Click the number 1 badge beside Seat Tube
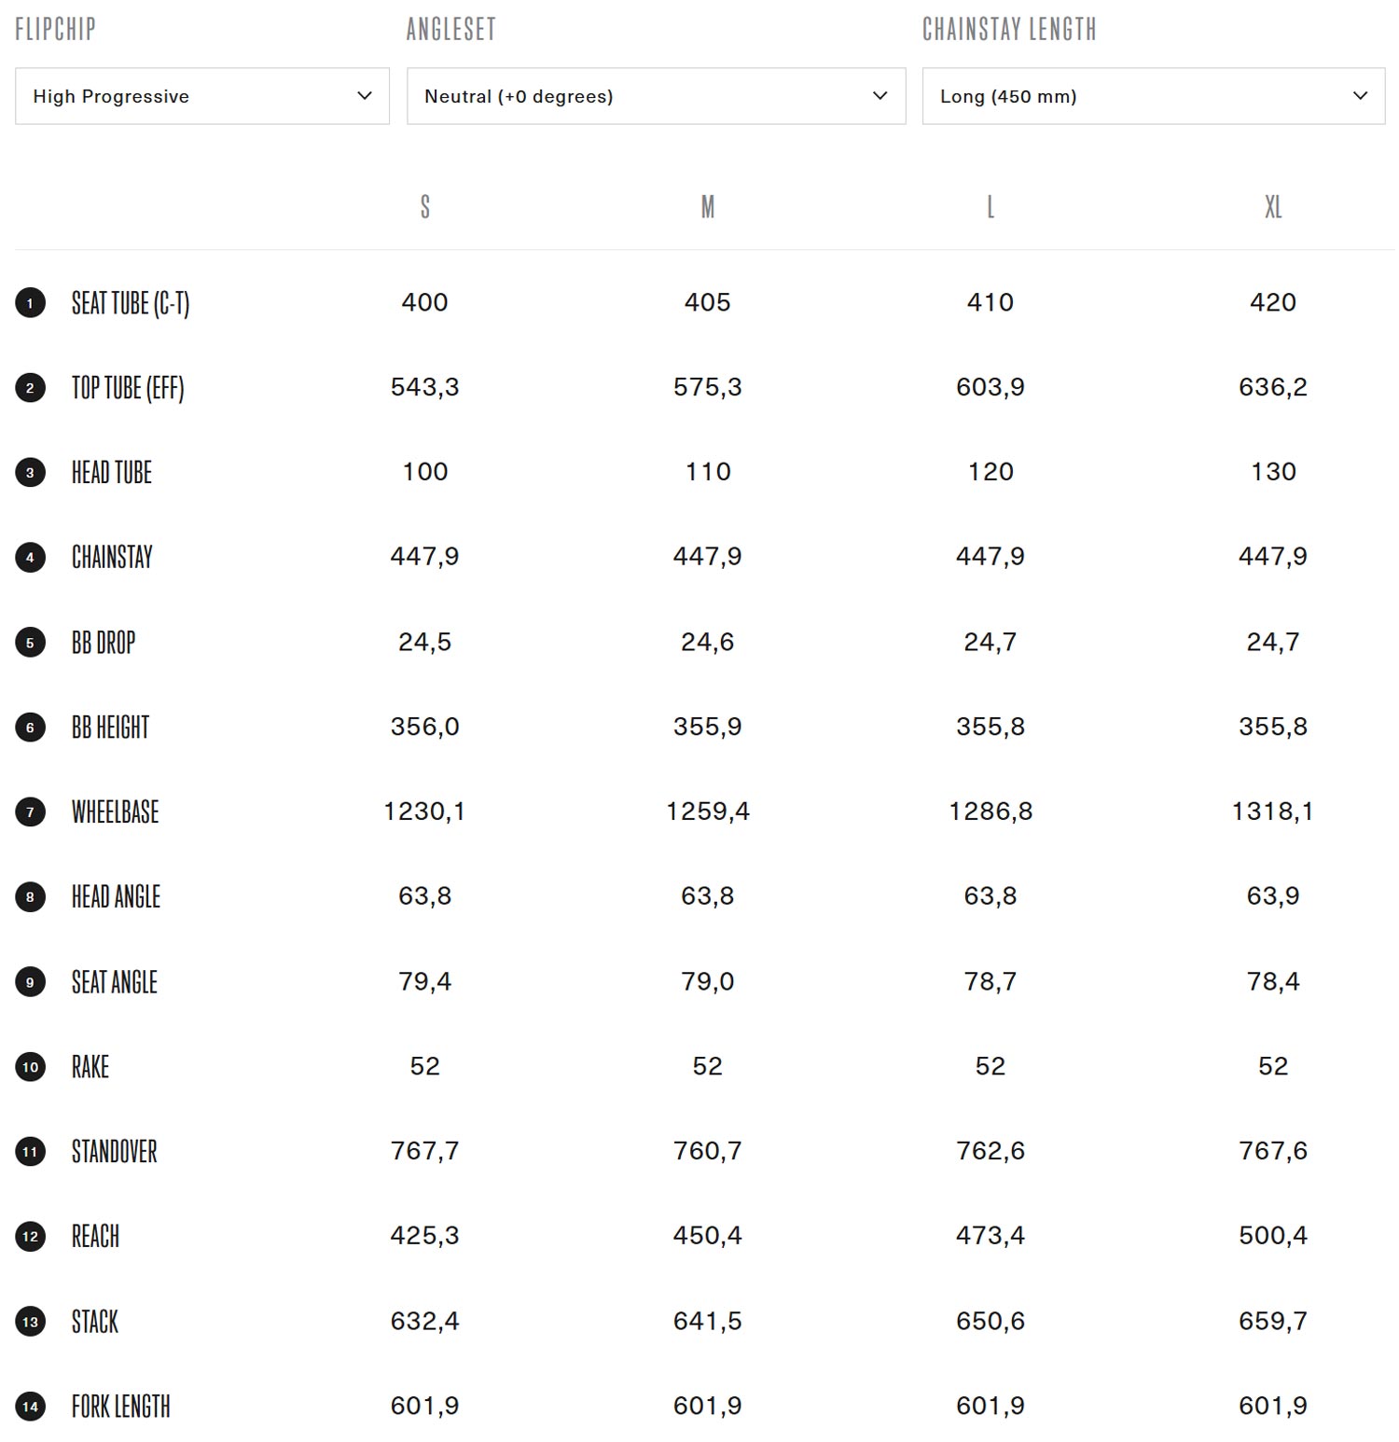The image size is (1399, 1442). click(x=31, y=303)
